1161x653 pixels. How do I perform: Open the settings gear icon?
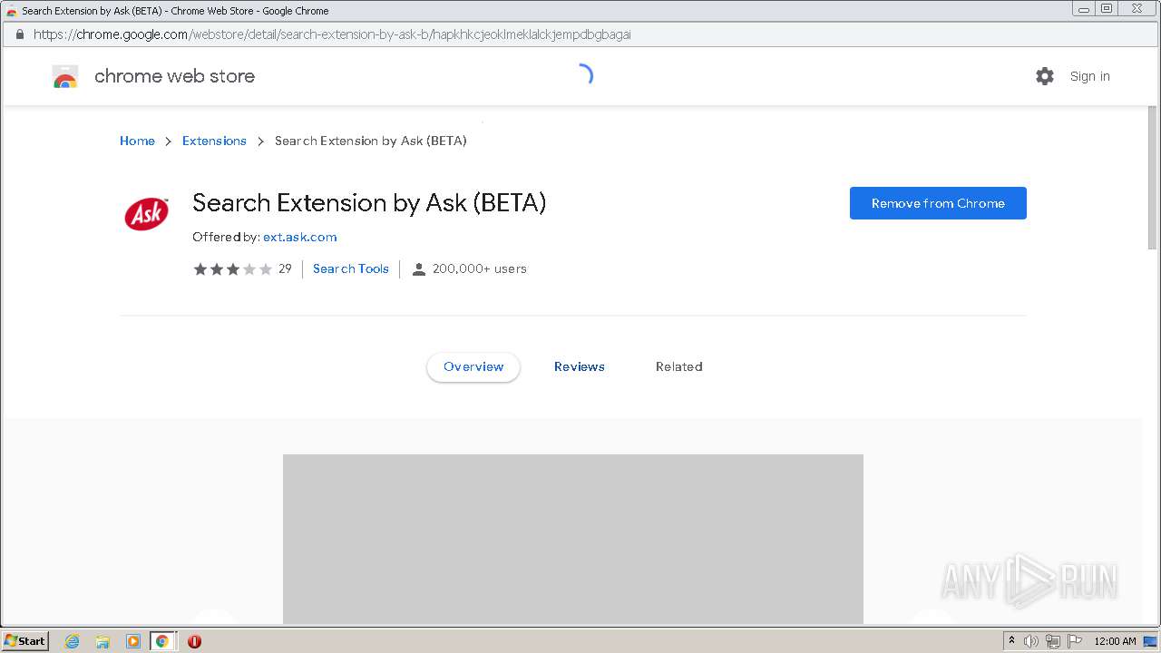point(1045,76)
